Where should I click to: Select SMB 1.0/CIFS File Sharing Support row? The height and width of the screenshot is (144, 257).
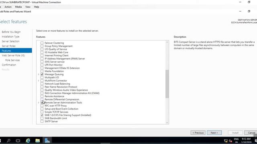coord(68,115)
